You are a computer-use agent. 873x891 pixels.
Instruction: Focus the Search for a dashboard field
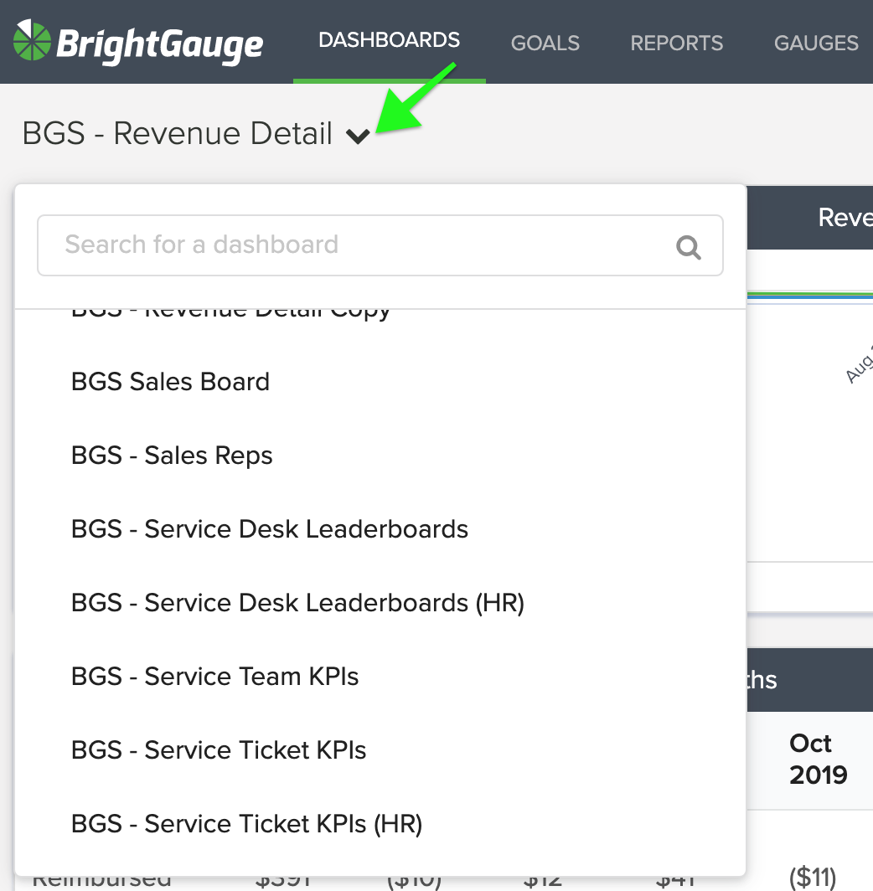[380, 245]
